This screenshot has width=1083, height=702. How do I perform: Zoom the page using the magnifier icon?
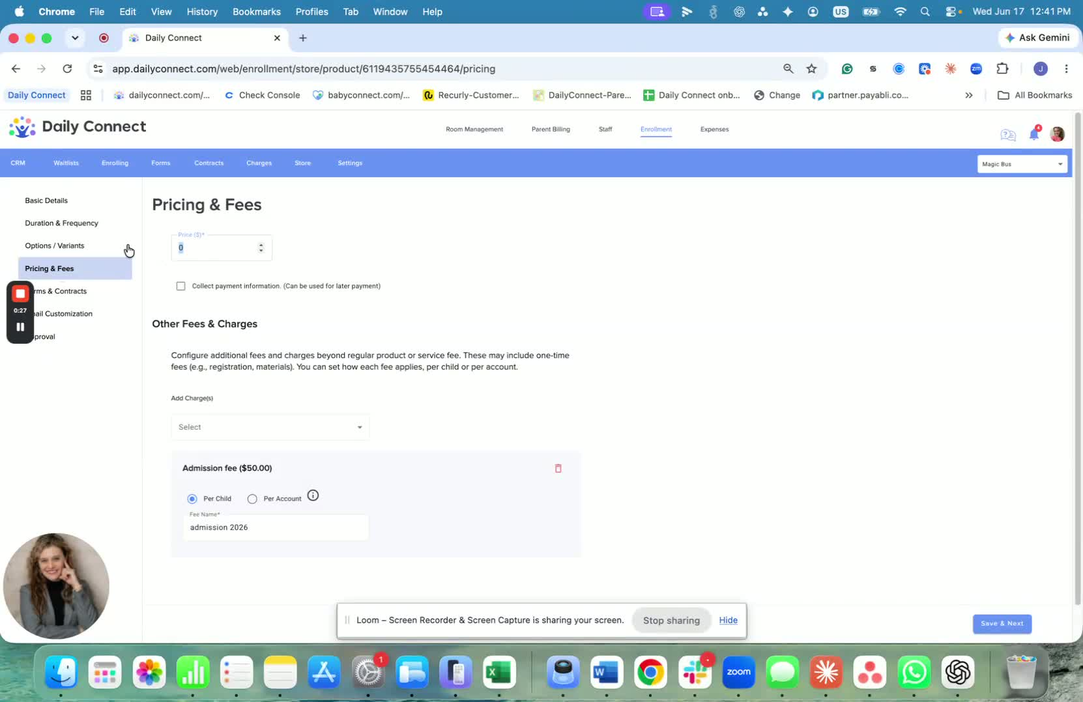788,68
